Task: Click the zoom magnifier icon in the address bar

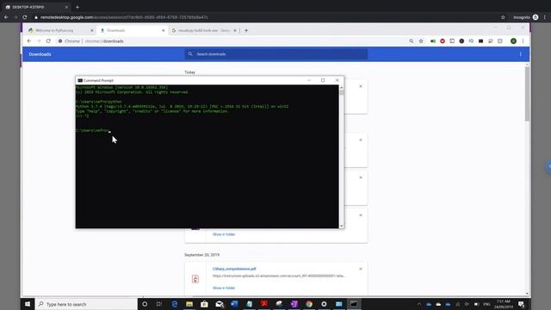Action: (412, 41)
